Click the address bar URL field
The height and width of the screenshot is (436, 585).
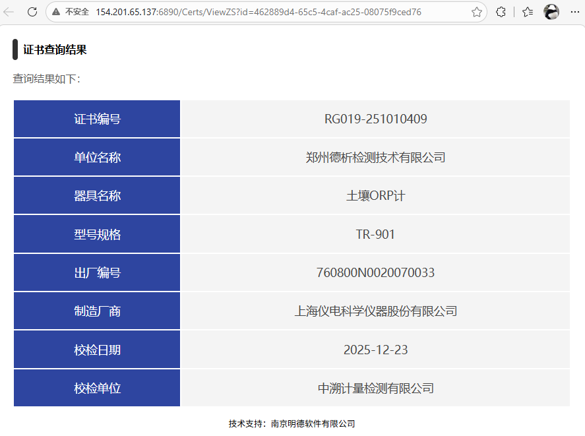point(264,12)
